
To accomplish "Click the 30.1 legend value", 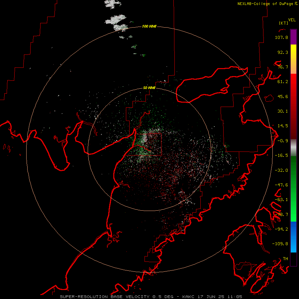I will point(283,111).
